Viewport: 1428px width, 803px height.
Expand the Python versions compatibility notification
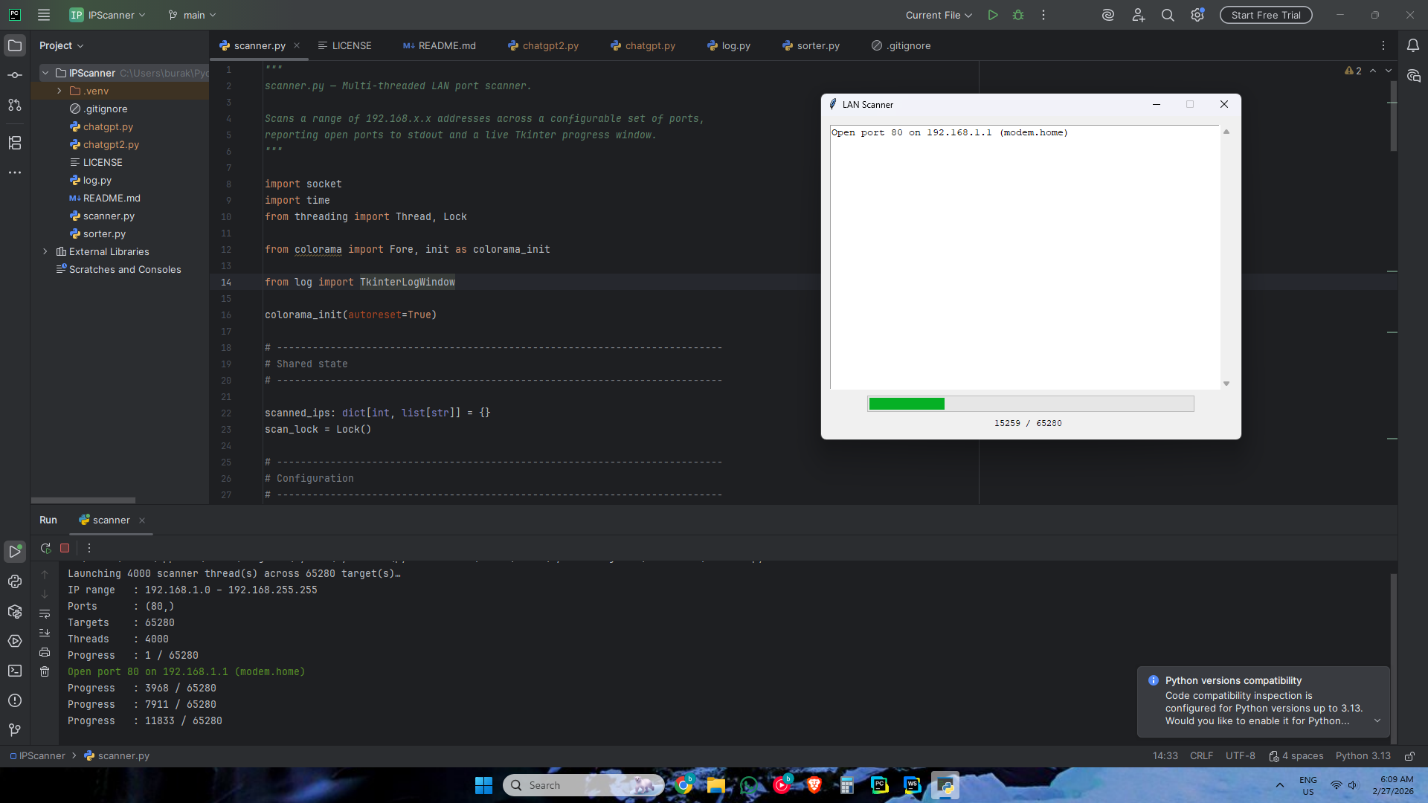point(1377,720)
